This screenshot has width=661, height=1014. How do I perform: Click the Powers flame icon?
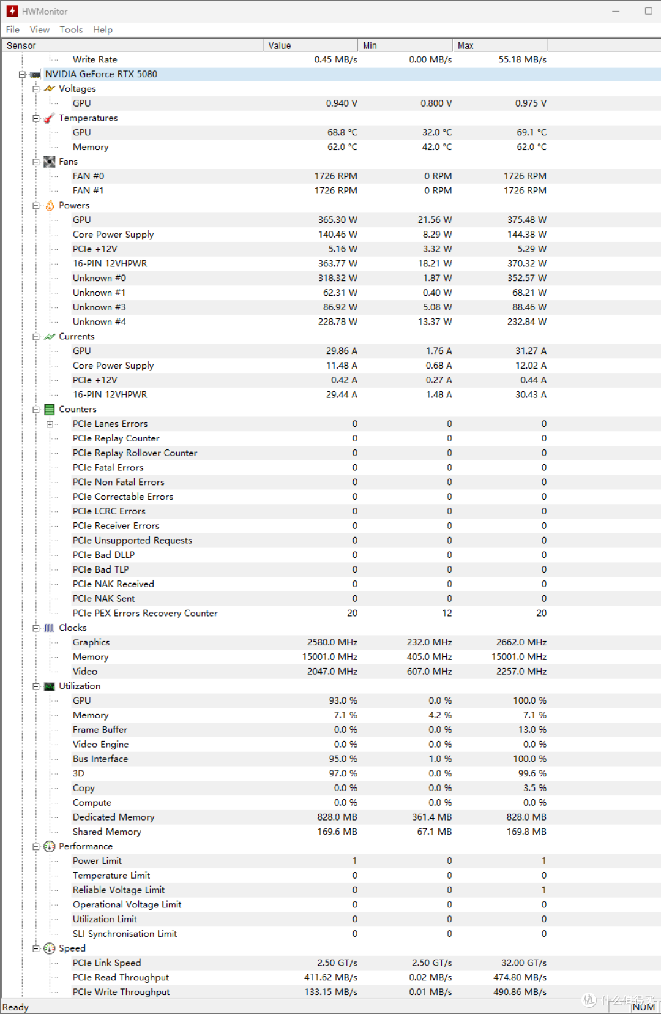pos(50,206)
